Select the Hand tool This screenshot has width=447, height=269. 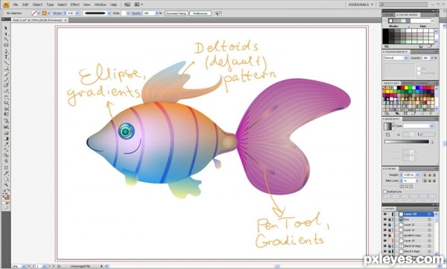(x=6, y=179)
